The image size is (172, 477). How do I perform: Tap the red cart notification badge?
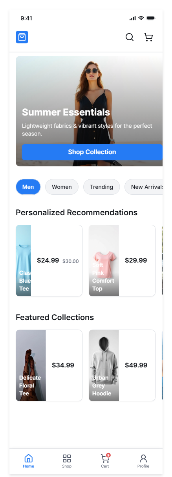pos(108,455)
